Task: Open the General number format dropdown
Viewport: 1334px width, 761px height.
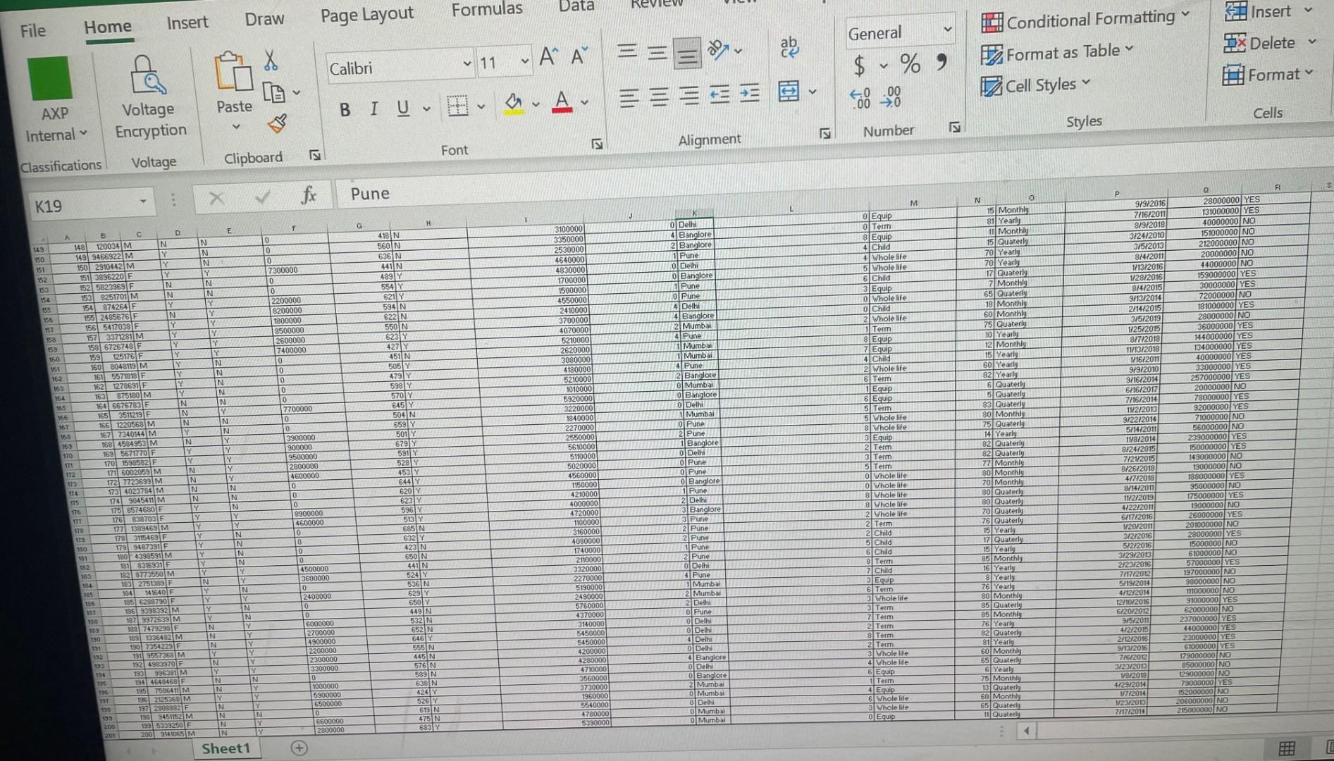Action: click(947, 32)
